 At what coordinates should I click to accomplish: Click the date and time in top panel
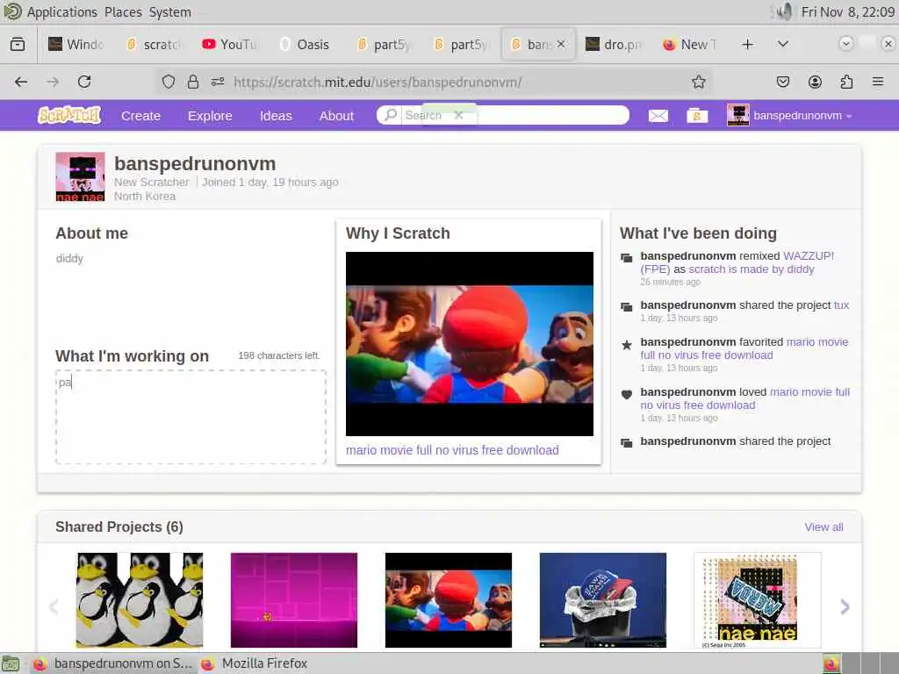tap(847, 12)
